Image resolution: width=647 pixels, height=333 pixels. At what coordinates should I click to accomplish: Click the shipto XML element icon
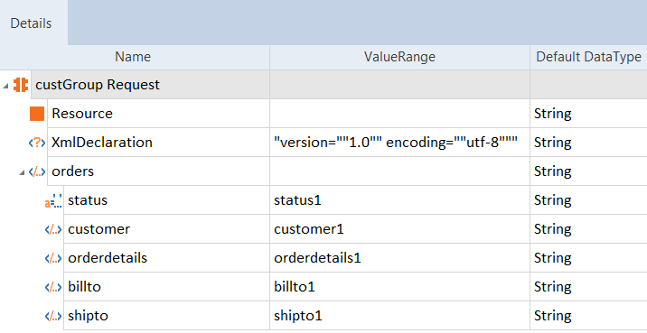(53, 316)
